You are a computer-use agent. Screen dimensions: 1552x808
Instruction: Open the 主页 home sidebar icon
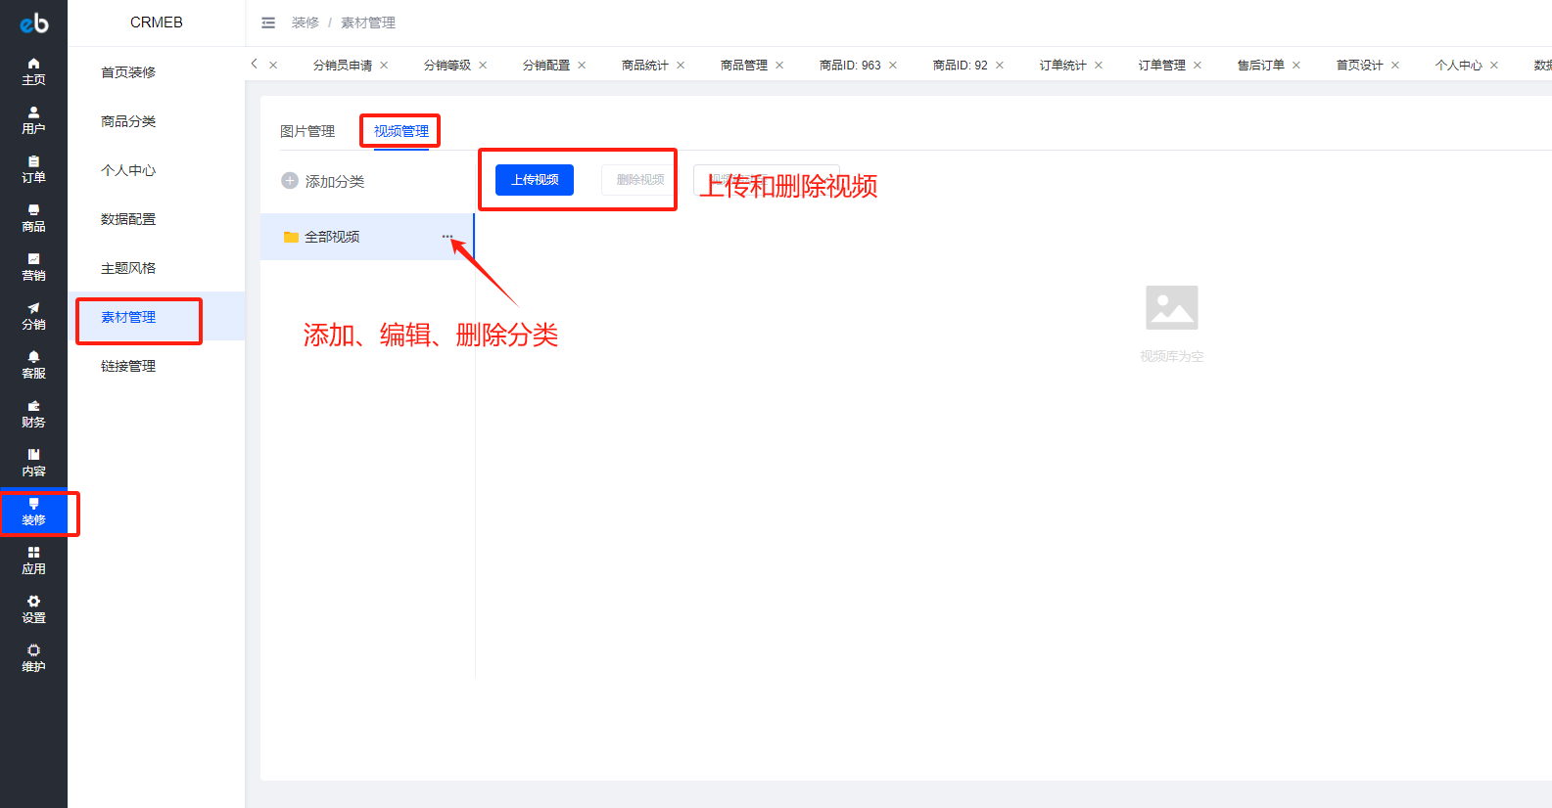point(33,65)
